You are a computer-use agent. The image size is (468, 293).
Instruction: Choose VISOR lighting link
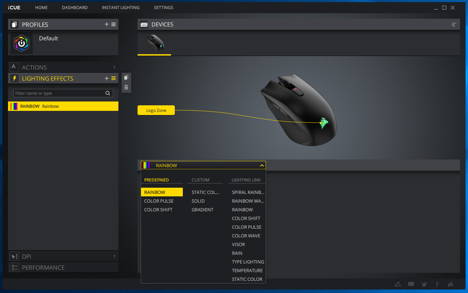point(239,244)
